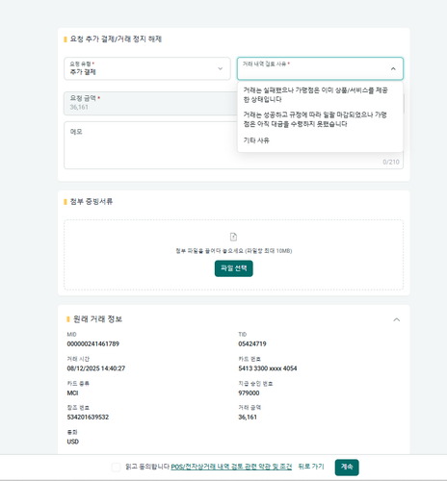The image size is (447, 481).
Task: Click the 계속 button
Action: [x=347, y=468]
